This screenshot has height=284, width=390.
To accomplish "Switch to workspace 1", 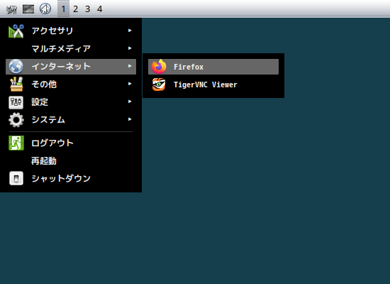I will [x=63, y=9].
